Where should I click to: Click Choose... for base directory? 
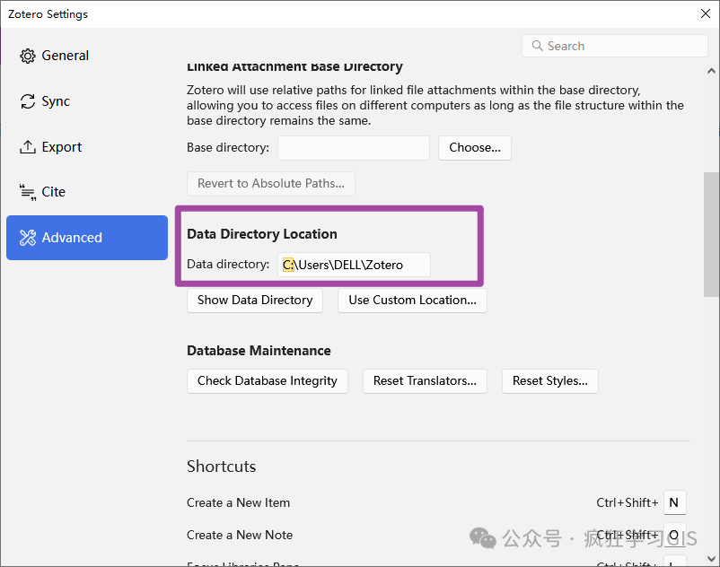(475, 148)
